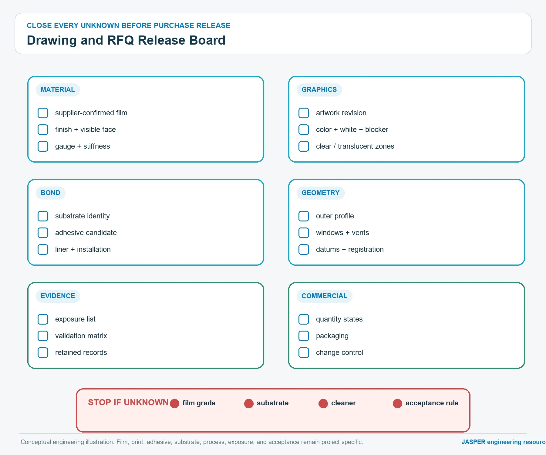Click the 'cleaner' stop label
The width and height of the screenshot is (546, 455).
pos(343,403)
